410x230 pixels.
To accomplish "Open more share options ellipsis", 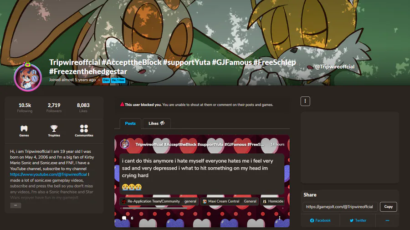I will (387, 220).
